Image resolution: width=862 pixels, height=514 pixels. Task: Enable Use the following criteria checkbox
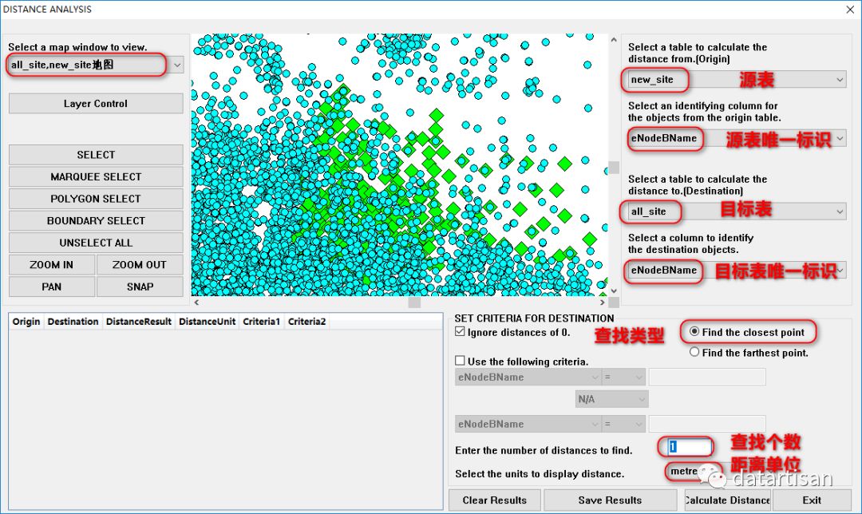tap(461, 361)
